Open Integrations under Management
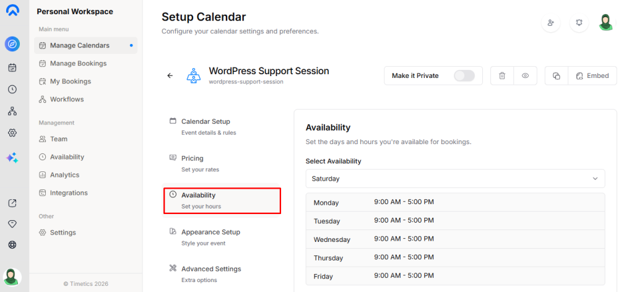Image resolution: width=634 pixels, height=292 pixels. [69, 192]
